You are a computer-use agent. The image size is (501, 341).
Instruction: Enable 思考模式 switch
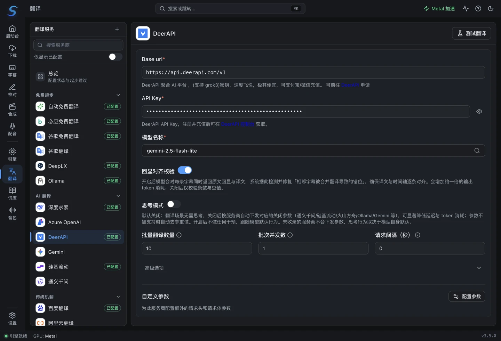[174, 204]
